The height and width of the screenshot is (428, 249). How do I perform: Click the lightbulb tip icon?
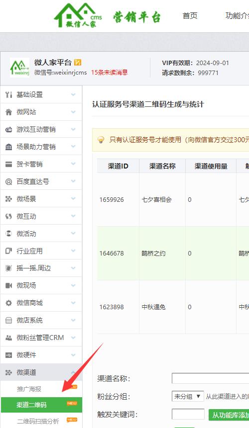coord(101,140)
